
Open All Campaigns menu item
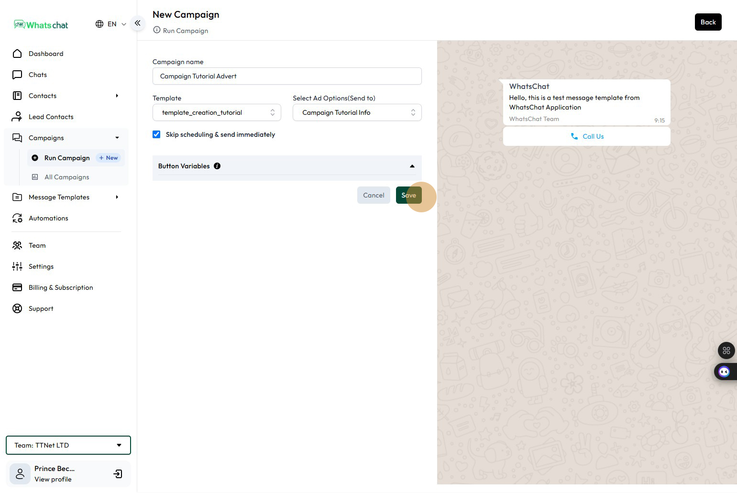click(66, 177)
